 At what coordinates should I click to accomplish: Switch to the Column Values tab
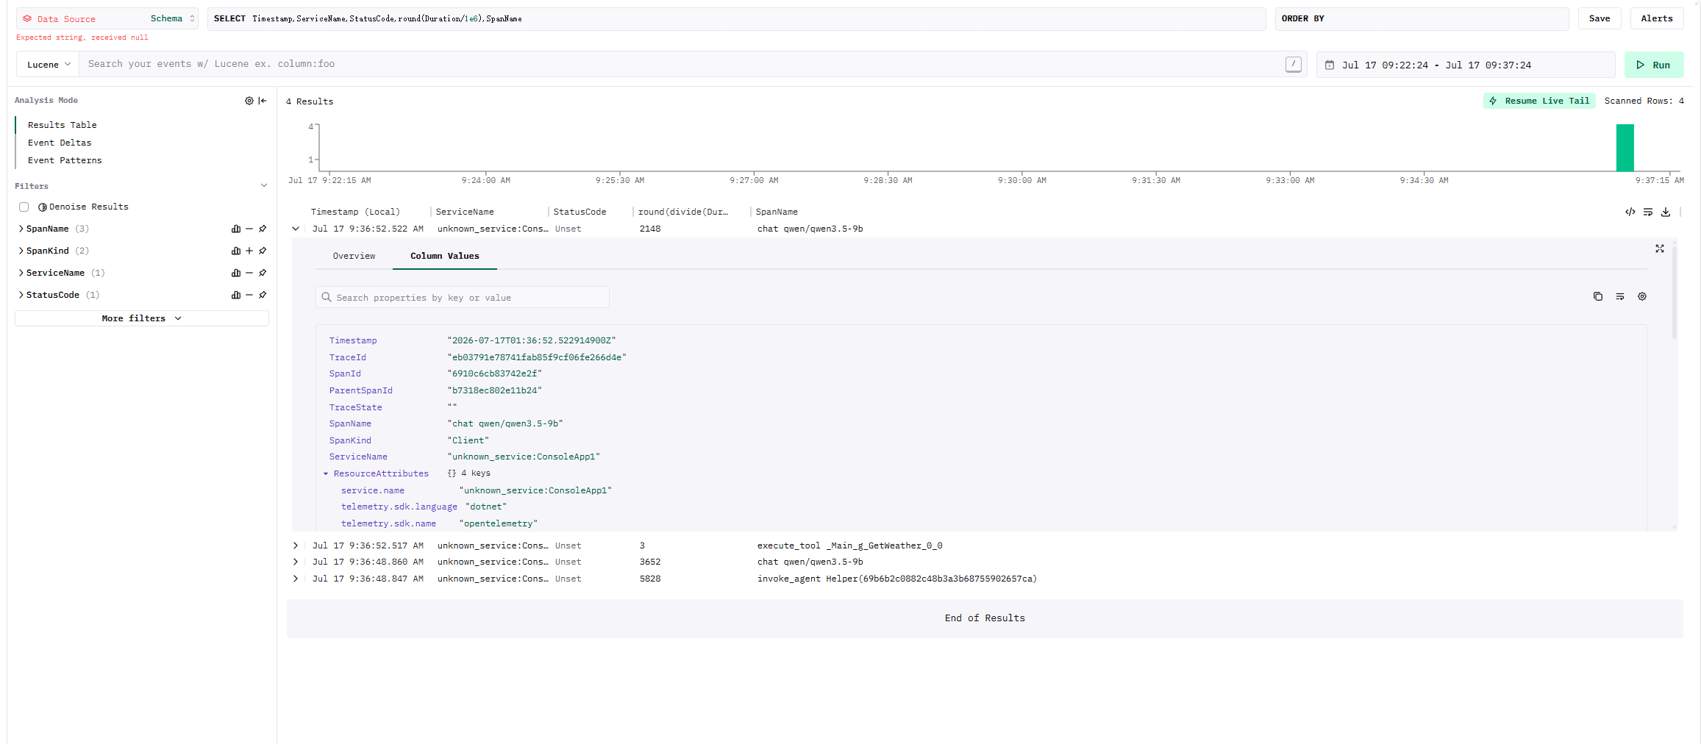pos(445,257)
